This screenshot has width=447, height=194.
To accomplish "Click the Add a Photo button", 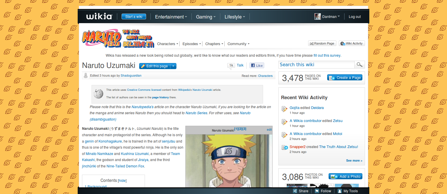I will coord(345,176).
